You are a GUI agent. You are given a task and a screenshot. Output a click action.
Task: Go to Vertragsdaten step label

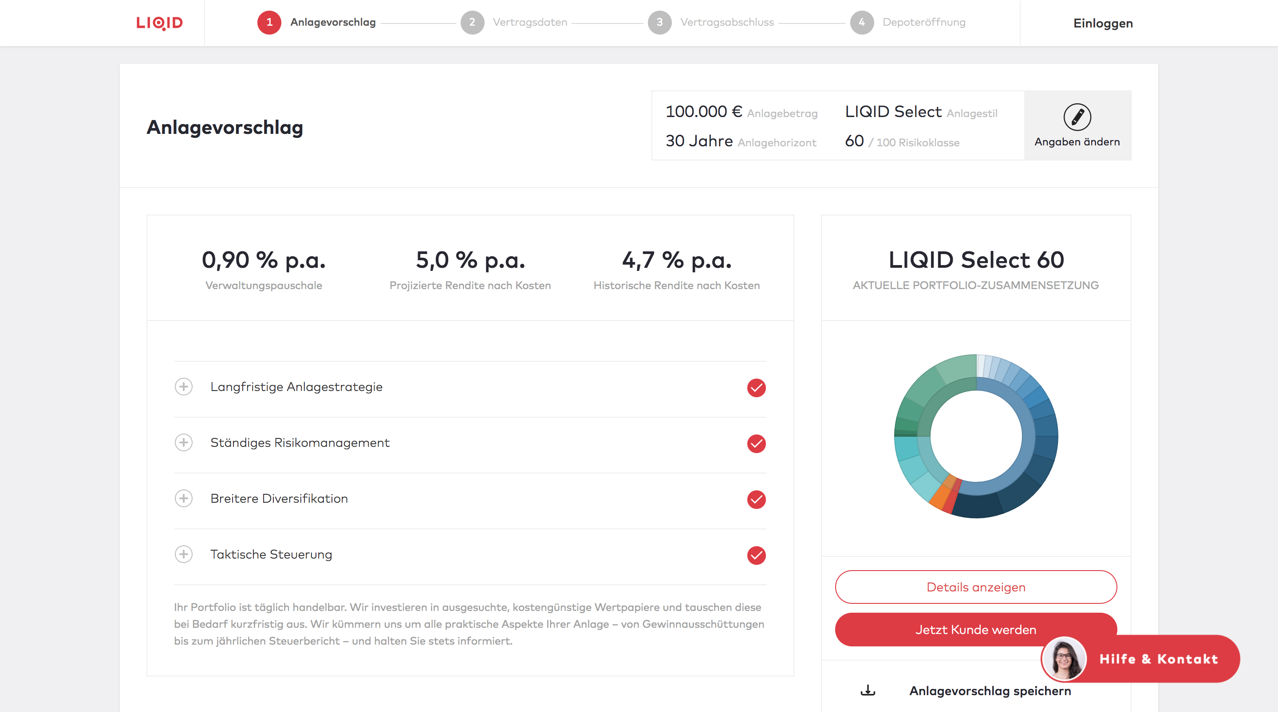(530, 22)
